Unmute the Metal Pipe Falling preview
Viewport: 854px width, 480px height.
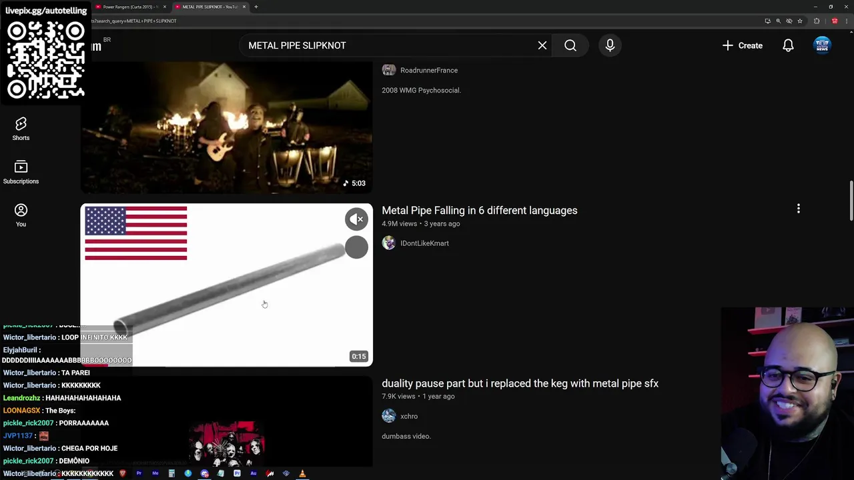pos(356,219)
